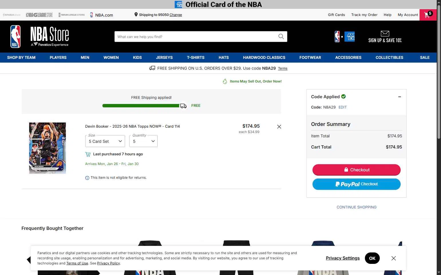
Task: Open the COLLECTIBLES menu
Action: click(389, 57)
